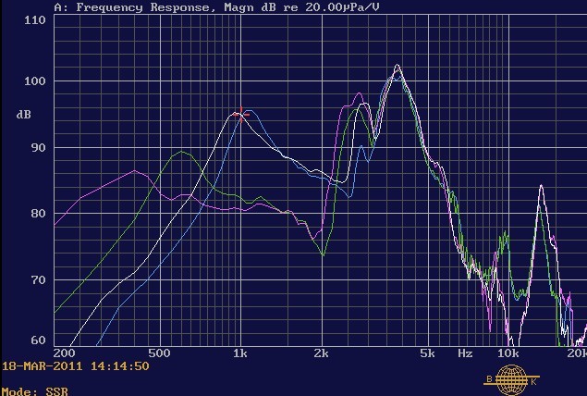Click the red cursor marker at 1k
The image size is (587, 396).
[241, 115]
